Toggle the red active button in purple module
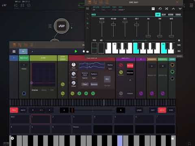The width and height of the screenshot is (195, 146). (130, 66)
